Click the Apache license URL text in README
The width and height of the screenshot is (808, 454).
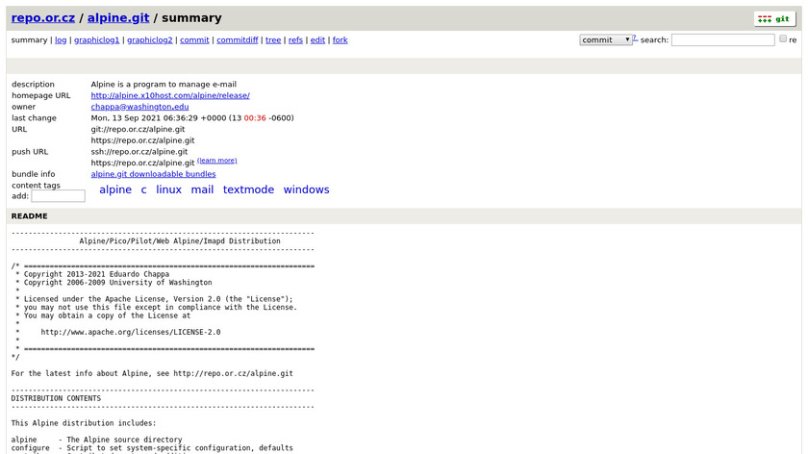coord(131,332)
